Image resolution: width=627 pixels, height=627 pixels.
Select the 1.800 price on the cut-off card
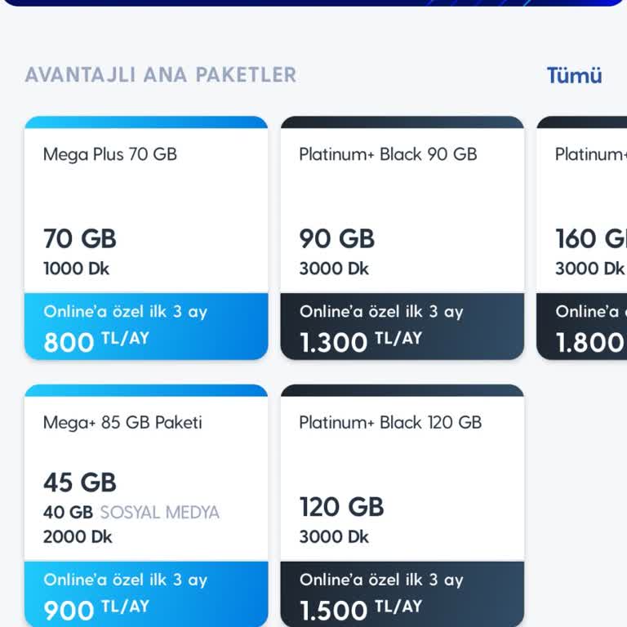(591, 343)
